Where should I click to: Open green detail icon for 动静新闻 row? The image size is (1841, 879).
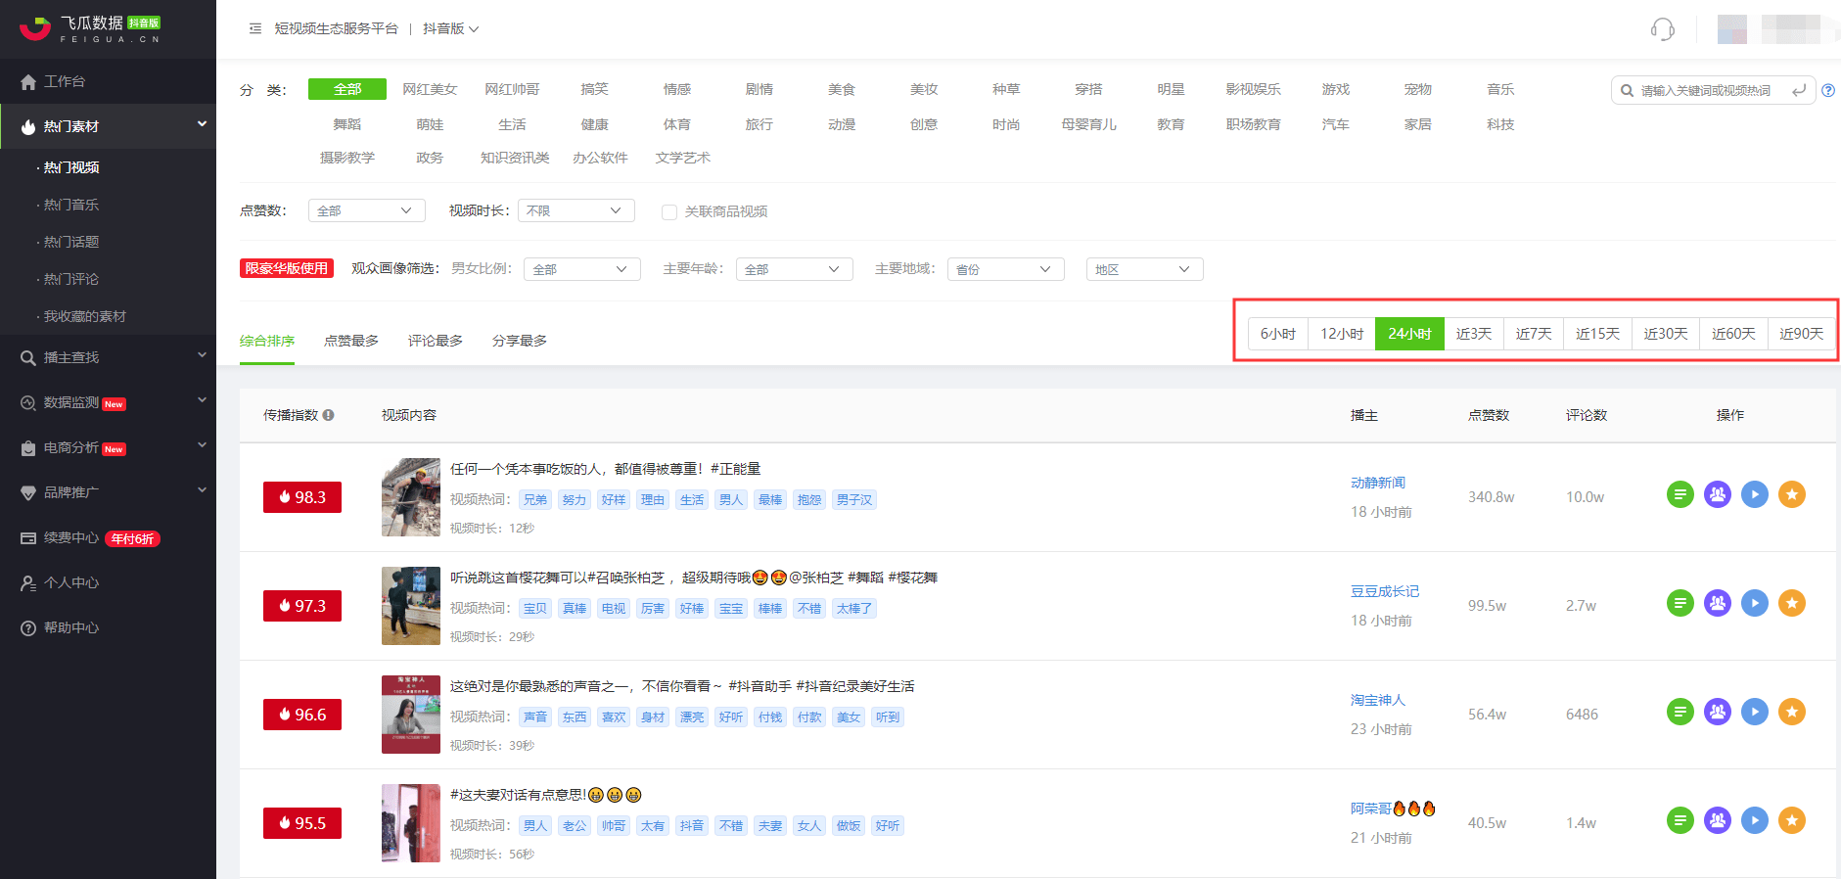pos(1680,494)
